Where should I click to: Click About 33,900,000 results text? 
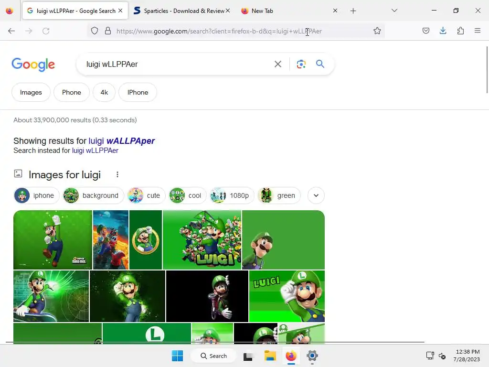(75, 120)
